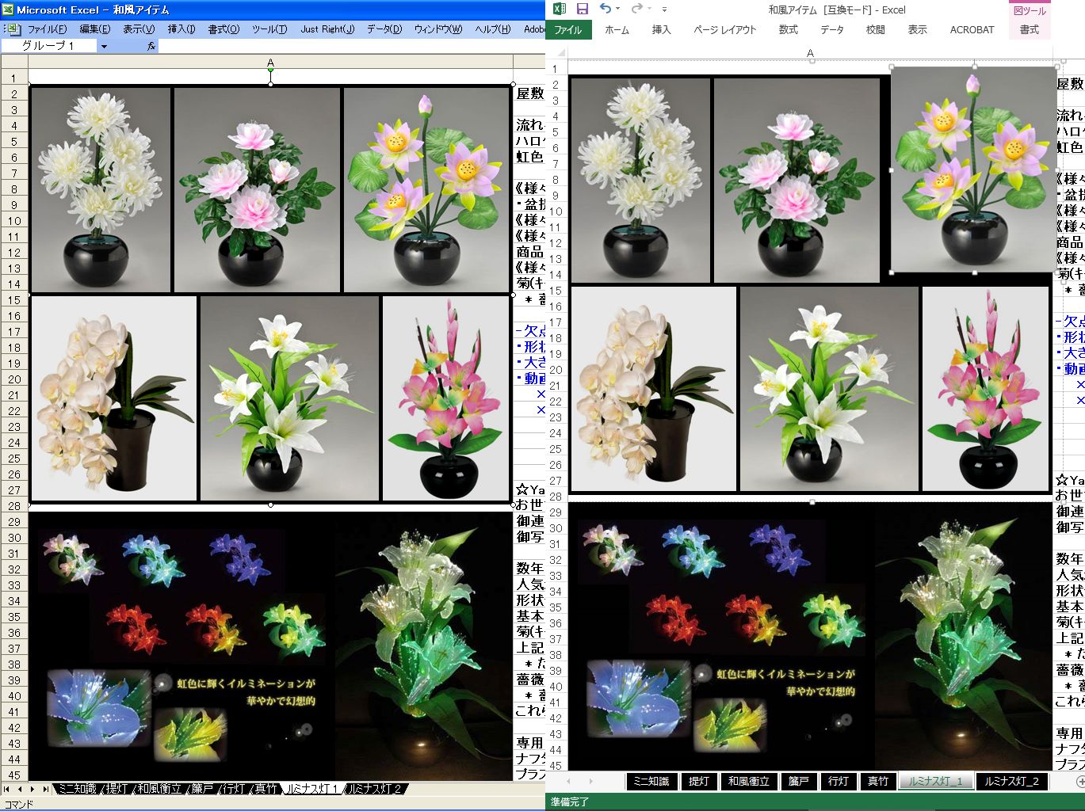Click the green ファイル tab in new Excel
Viewport: 1085px width, 811px height.
(567, 29)
